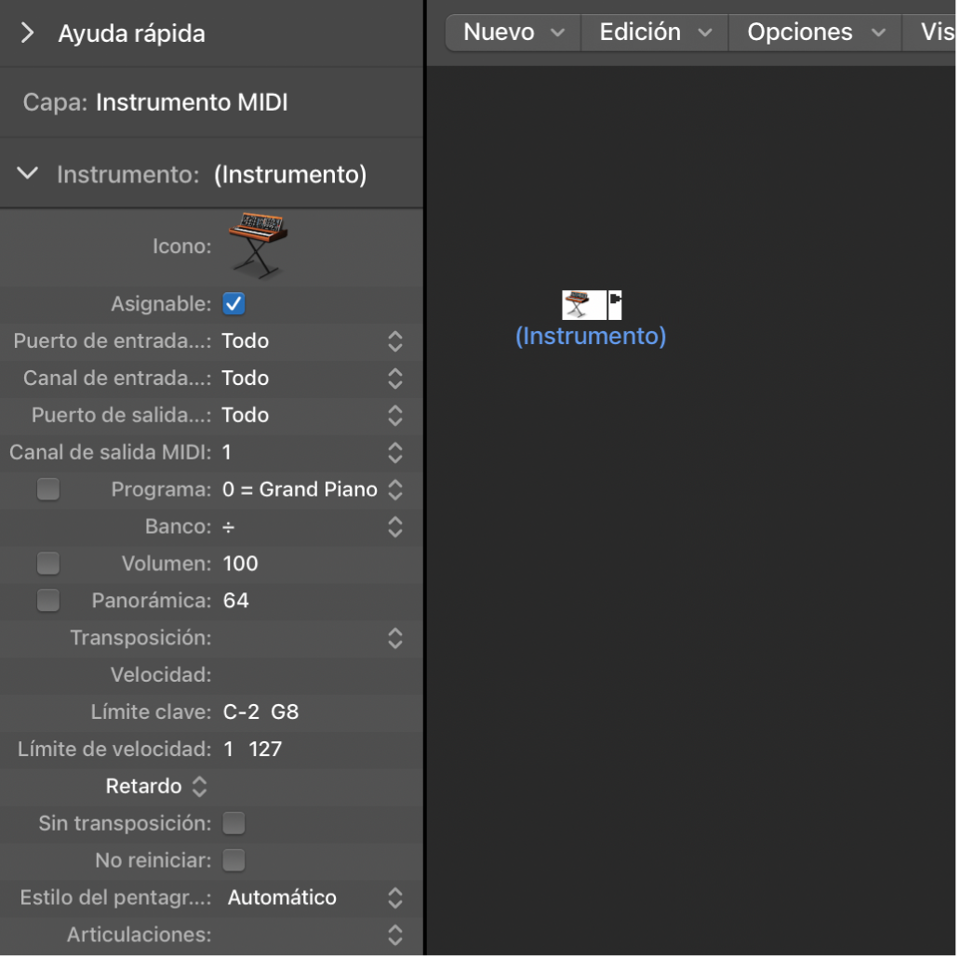Click the instrument object's output cable connector

615,303
